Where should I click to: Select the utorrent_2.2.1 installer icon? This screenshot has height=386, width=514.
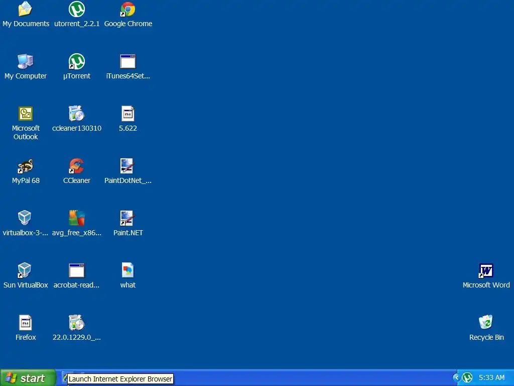coord(77,9)
